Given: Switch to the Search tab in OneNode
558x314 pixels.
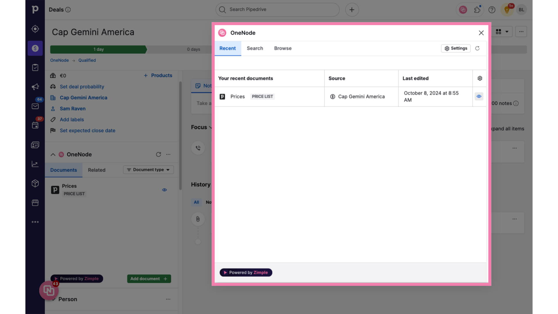Looking at the screenshot, I should click(x=255, y=48).
